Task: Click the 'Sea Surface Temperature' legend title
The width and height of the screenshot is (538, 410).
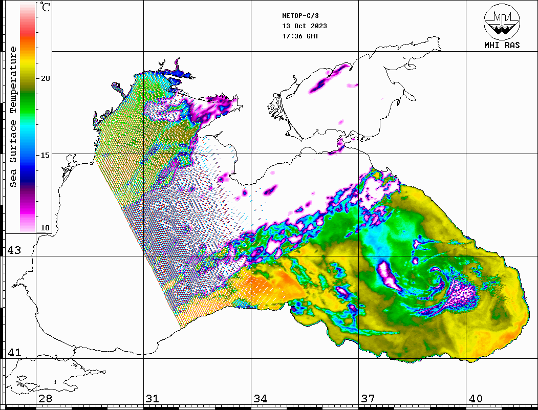Action: (13, 117)
